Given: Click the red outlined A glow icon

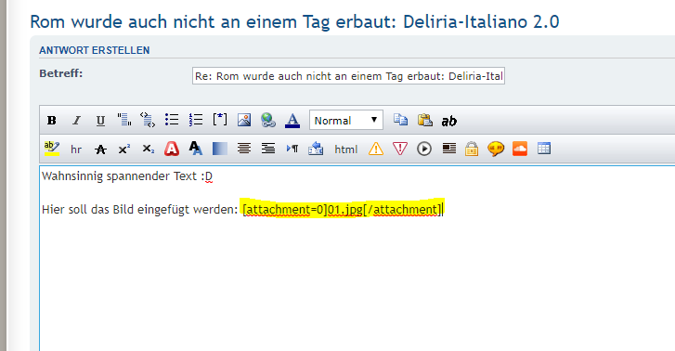Looking at the screenshot, I should click(x=172, y=149).
